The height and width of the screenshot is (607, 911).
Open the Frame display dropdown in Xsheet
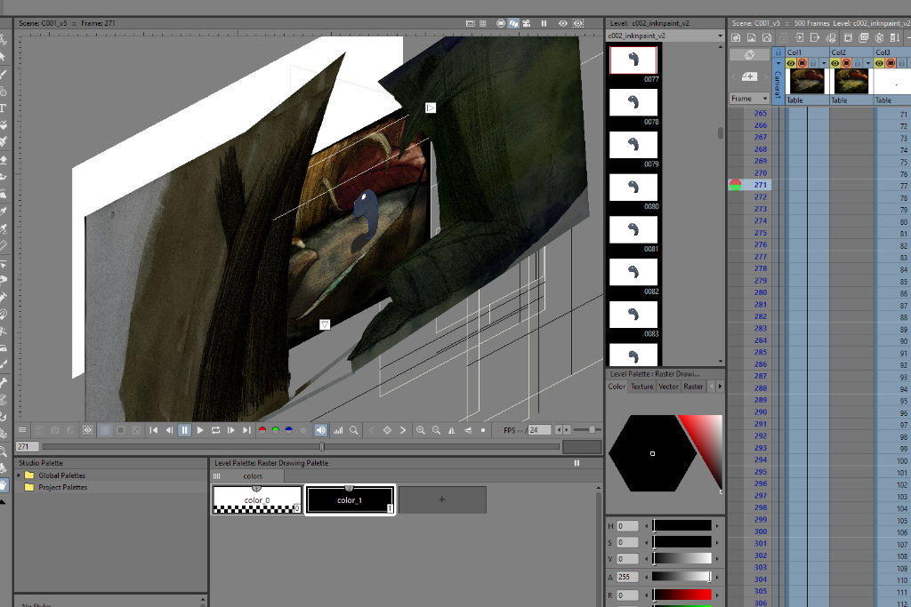(750, 99)
